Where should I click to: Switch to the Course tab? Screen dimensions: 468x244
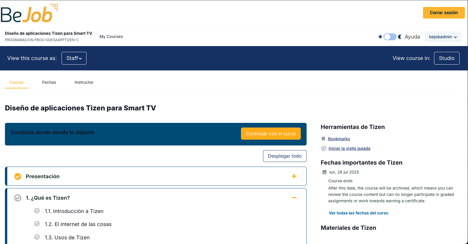click(17, 82)
